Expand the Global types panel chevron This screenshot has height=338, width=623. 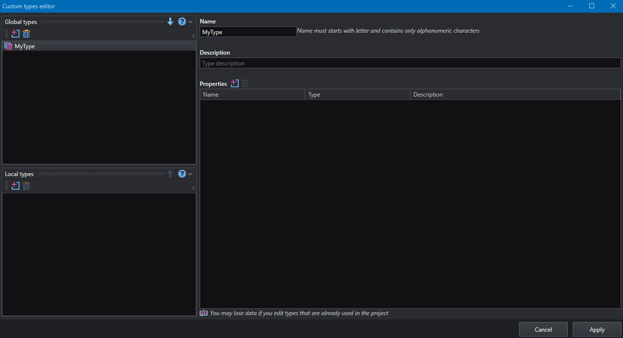pyautogui.click(x=190, y=22)
